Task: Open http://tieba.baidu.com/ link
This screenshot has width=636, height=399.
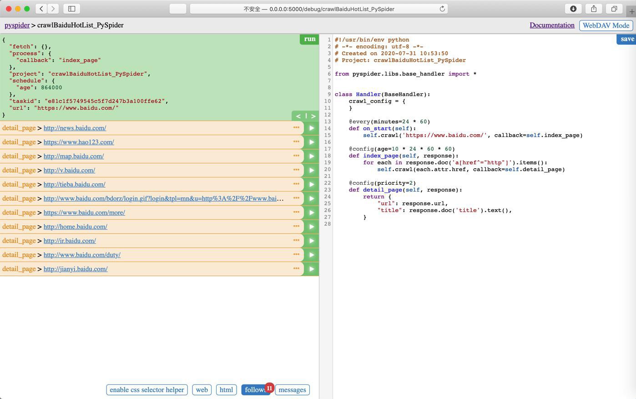Action: [x=74, y=184]
